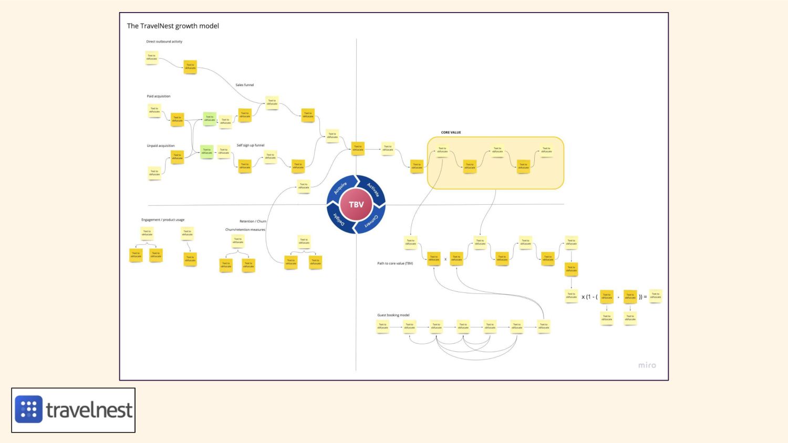The height and width of the screenshot is (443, 788).
Task: Select the 'CORE VALUE' heading
Action: point(451,133)
